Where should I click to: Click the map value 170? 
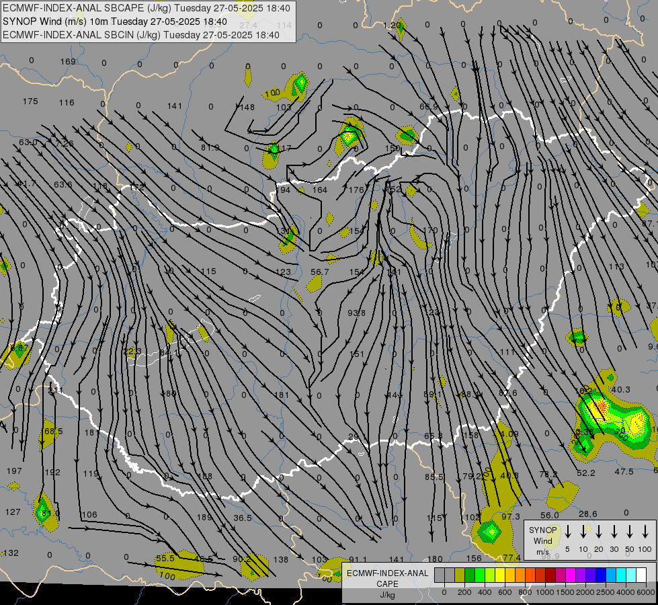click(431, 230)
